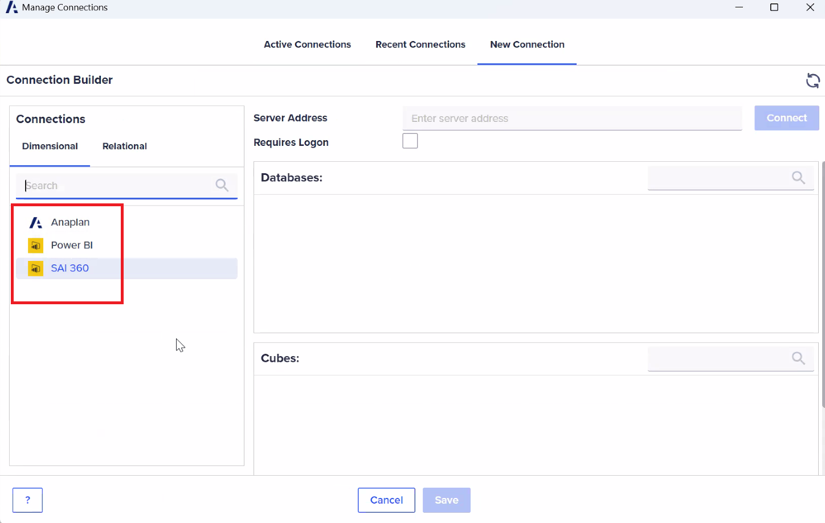The height and width of the screenshot is (523, 825).
Task: Select the New Connection tab
Action: click(x=527, y=44)
